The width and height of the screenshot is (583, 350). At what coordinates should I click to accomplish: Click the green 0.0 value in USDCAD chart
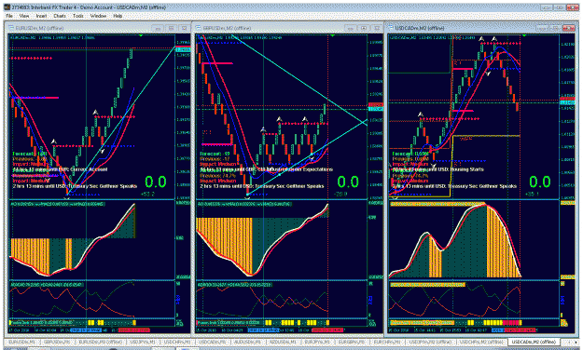tap(540, 182)
